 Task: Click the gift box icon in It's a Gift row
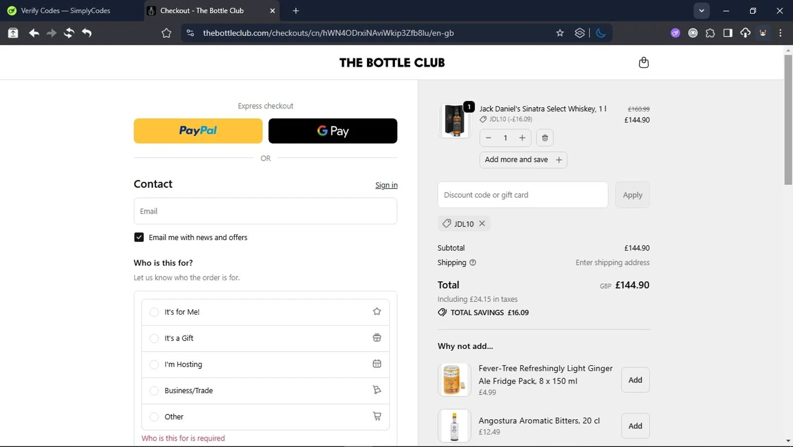coord(377,338)
